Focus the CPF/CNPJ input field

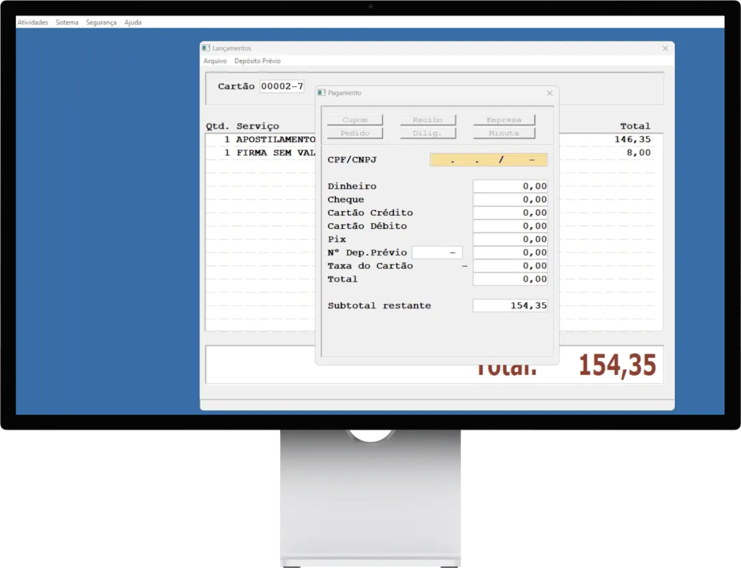point(488,160)
